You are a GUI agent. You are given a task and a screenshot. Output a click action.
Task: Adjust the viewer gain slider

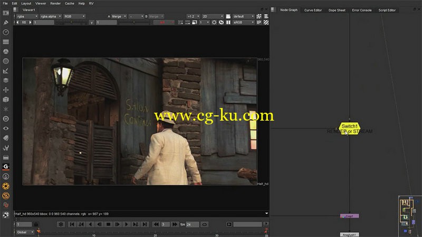pos(72,23)
